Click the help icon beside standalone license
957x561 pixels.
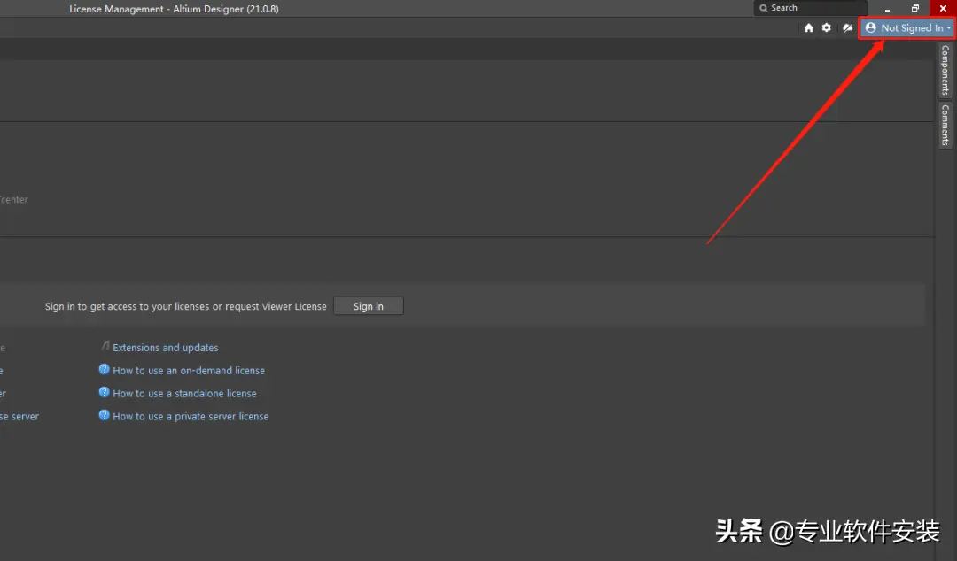tap(105, 393)
